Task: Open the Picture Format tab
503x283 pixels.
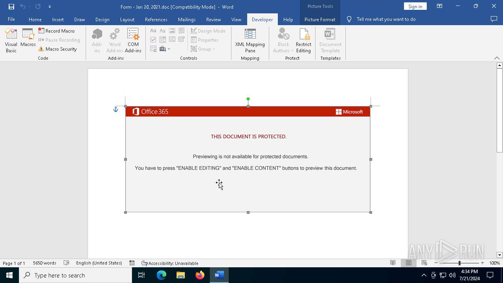Action: (x=320, y=19)
